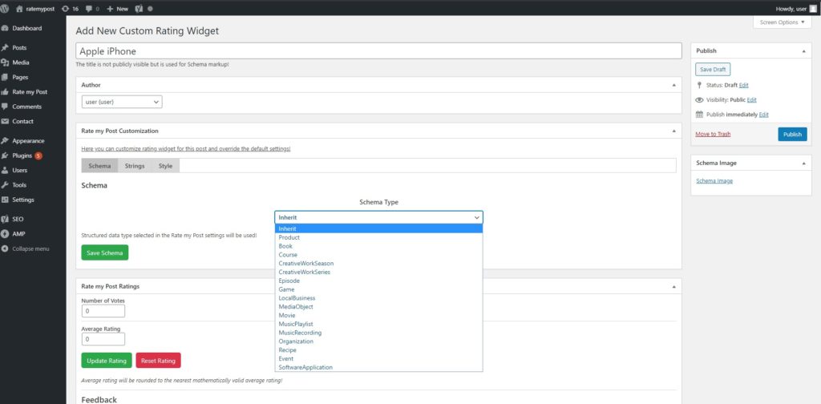Switch to the Strings tab

(x=135, y=166)
